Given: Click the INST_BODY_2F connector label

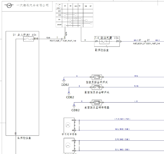Looking at the screenshot, I should 139,44.
